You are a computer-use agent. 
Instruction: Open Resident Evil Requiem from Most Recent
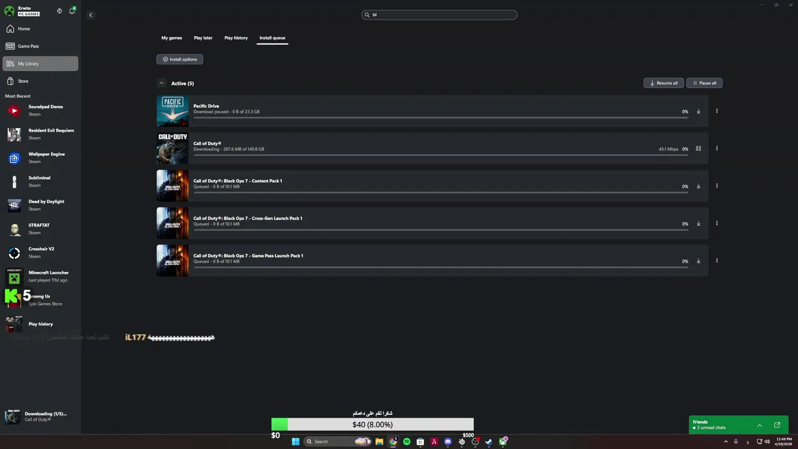(x=41, y=134)
